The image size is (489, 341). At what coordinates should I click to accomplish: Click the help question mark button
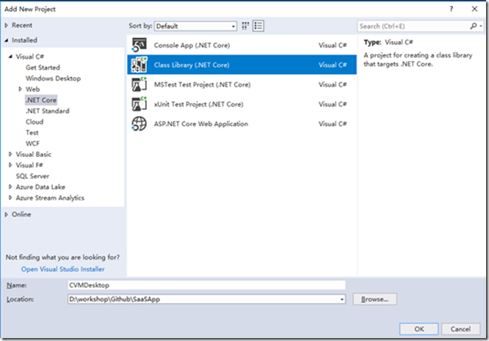(x=452, y=9)
